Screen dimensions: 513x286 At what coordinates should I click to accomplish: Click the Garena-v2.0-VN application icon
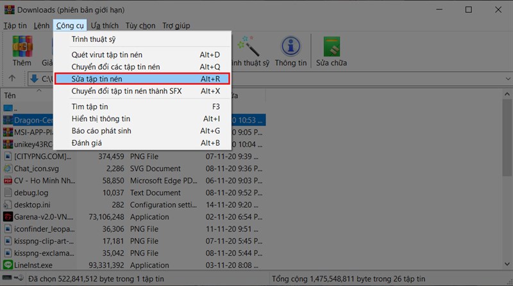point(8,217)
